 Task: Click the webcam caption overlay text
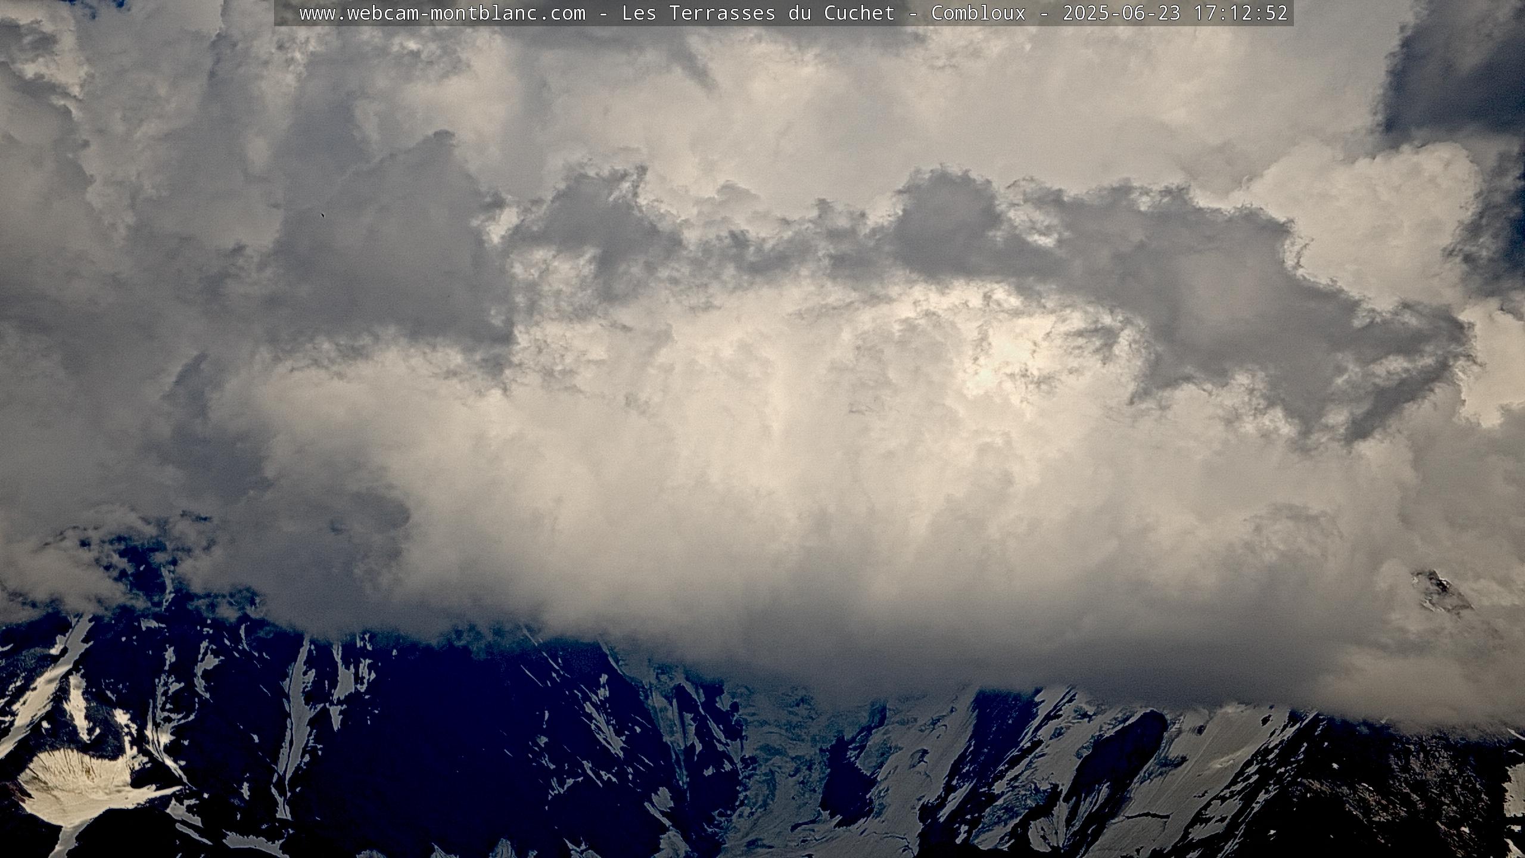(793, 13)
